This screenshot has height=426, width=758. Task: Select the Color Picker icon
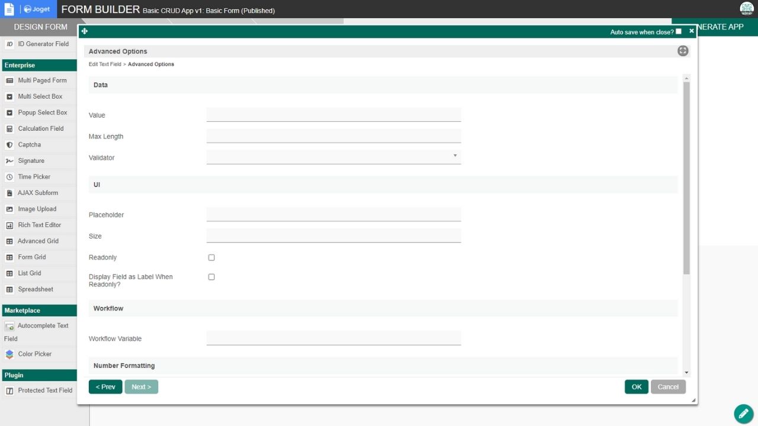(9, 354)
